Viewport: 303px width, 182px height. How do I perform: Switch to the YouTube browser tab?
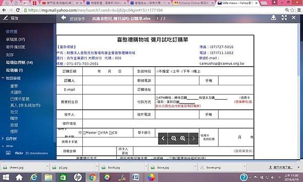(x=62, y=3)
